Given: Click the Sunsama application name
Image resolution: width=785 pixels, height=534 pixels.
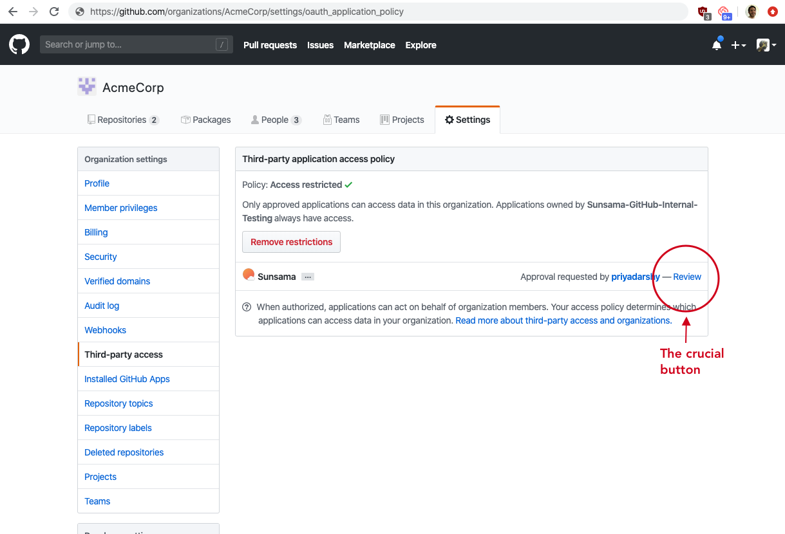Looking at the screenshot, I should click(277, 277).
